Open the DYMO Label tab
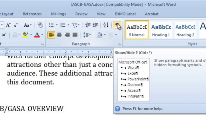Screen dimensions: 206x116 [125, 14]
